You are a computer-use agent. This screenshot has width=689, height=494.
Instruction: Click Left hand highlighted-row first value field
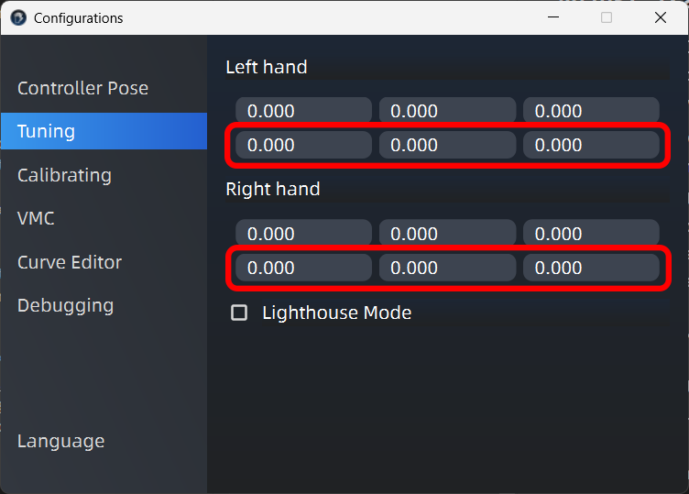303,145
